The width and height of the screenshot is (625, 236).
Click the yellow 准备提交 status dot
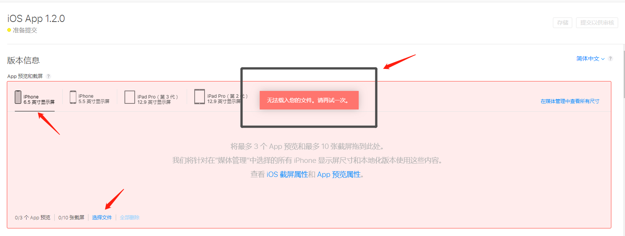pos(9,30)
